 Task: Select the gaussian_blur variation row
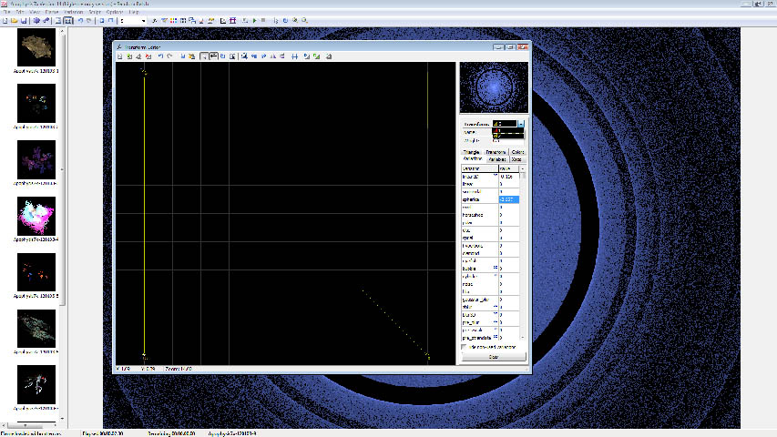(490, 300)
